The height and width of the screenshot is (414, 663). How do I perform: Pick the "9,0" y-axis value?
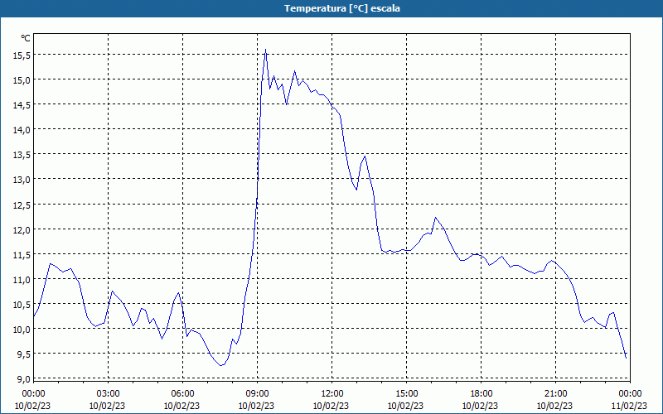(24, 379)
